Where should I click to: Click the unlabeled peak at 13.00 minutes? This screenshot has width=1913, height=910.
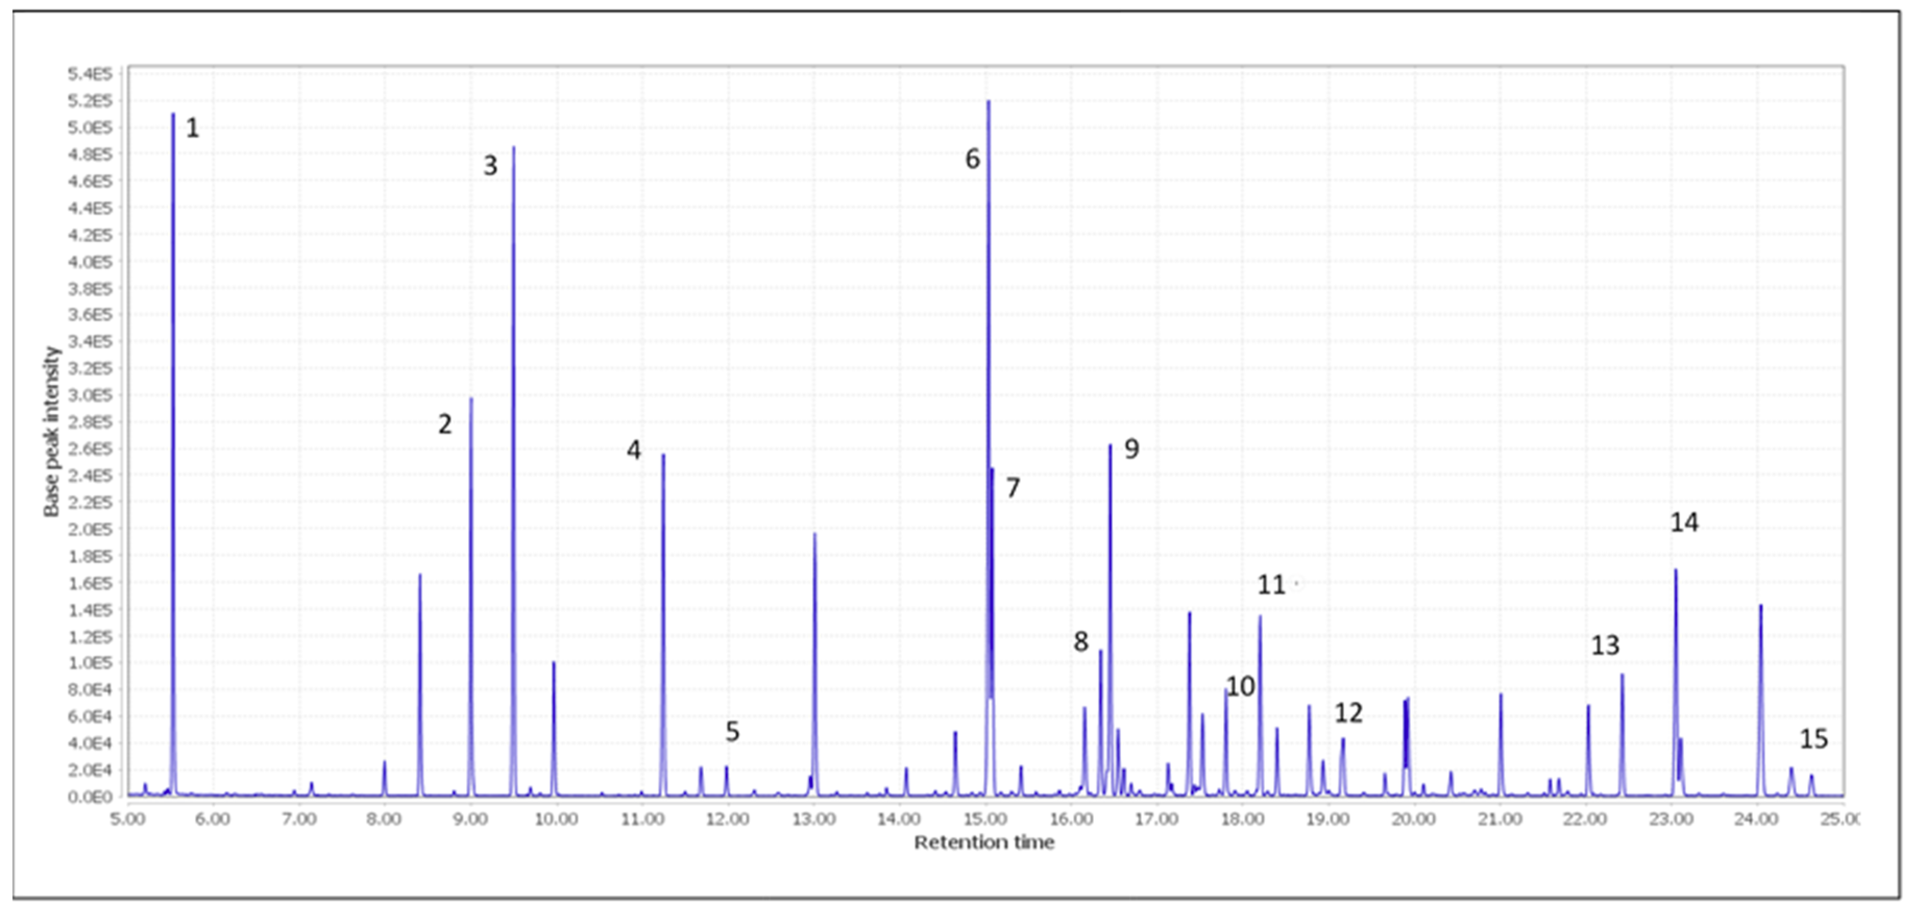pyautogui.click(x=814, y=665)
